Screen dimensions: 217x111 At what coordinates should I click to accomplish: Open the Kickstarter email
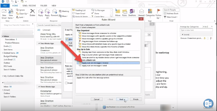pos(49,93)
